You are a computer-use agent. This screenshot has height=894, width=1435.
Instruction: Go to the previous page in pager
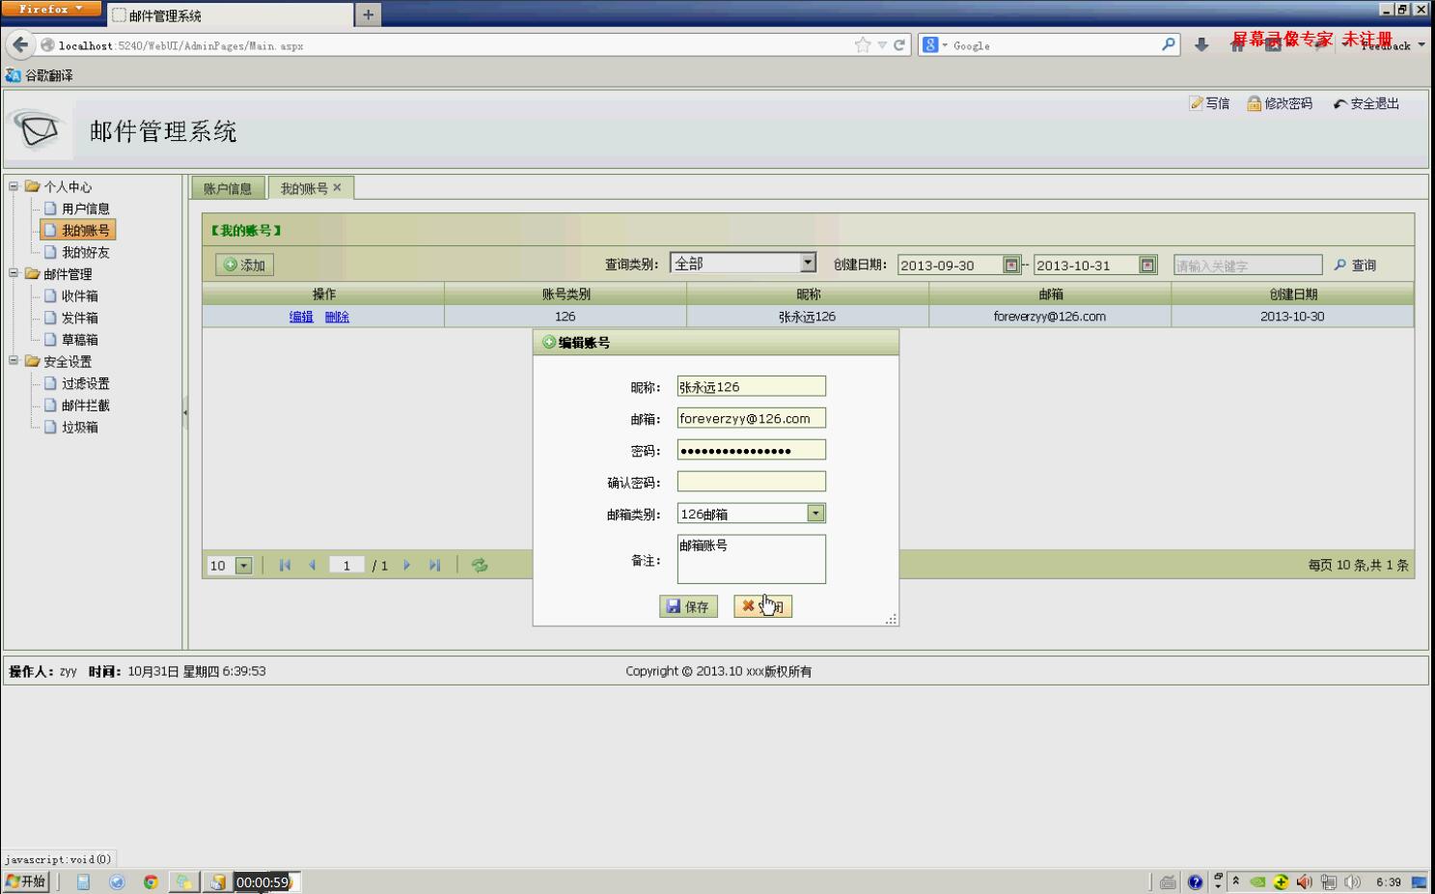tap(312, 566)
